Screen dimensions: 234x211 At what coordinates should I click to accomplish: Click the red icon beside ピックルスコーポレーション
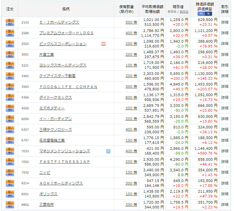103,44
